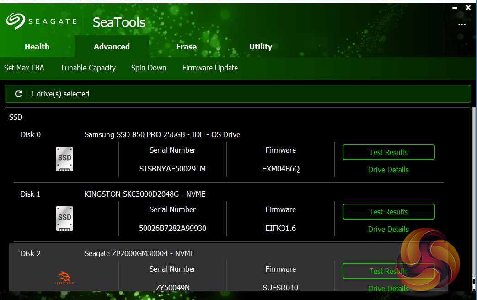Minimize the SeaTools window
Viewport: 477px width, 300px height.
[454, 8]
